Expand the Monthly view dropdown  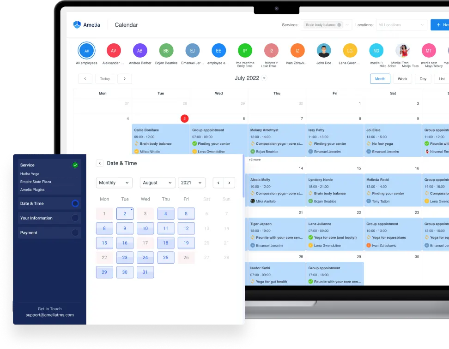tap(114, 183)
